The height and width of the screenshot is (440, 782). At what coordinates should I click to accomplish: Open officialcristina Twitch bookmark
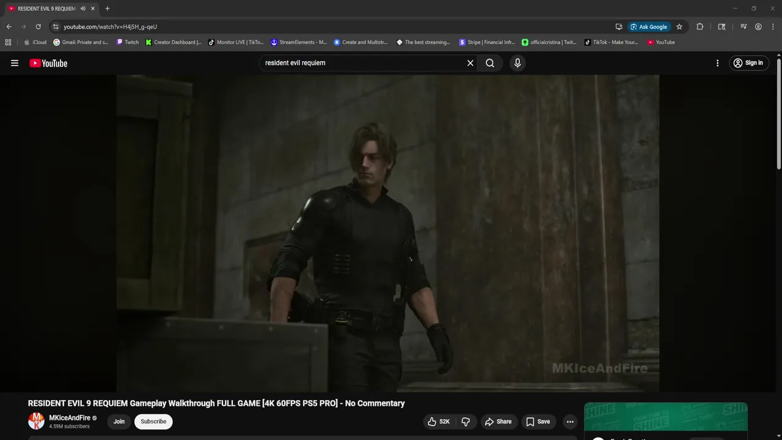click(549, 42)
